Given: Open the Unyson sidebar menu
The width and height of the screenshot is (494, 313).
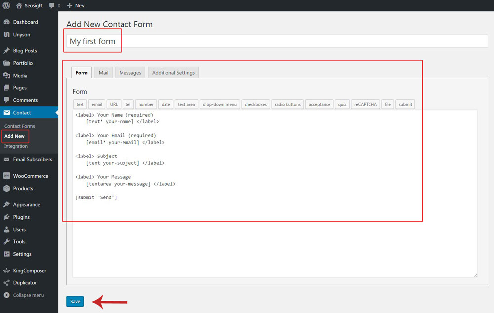Looking at the screenshot, I should (21, 35).
